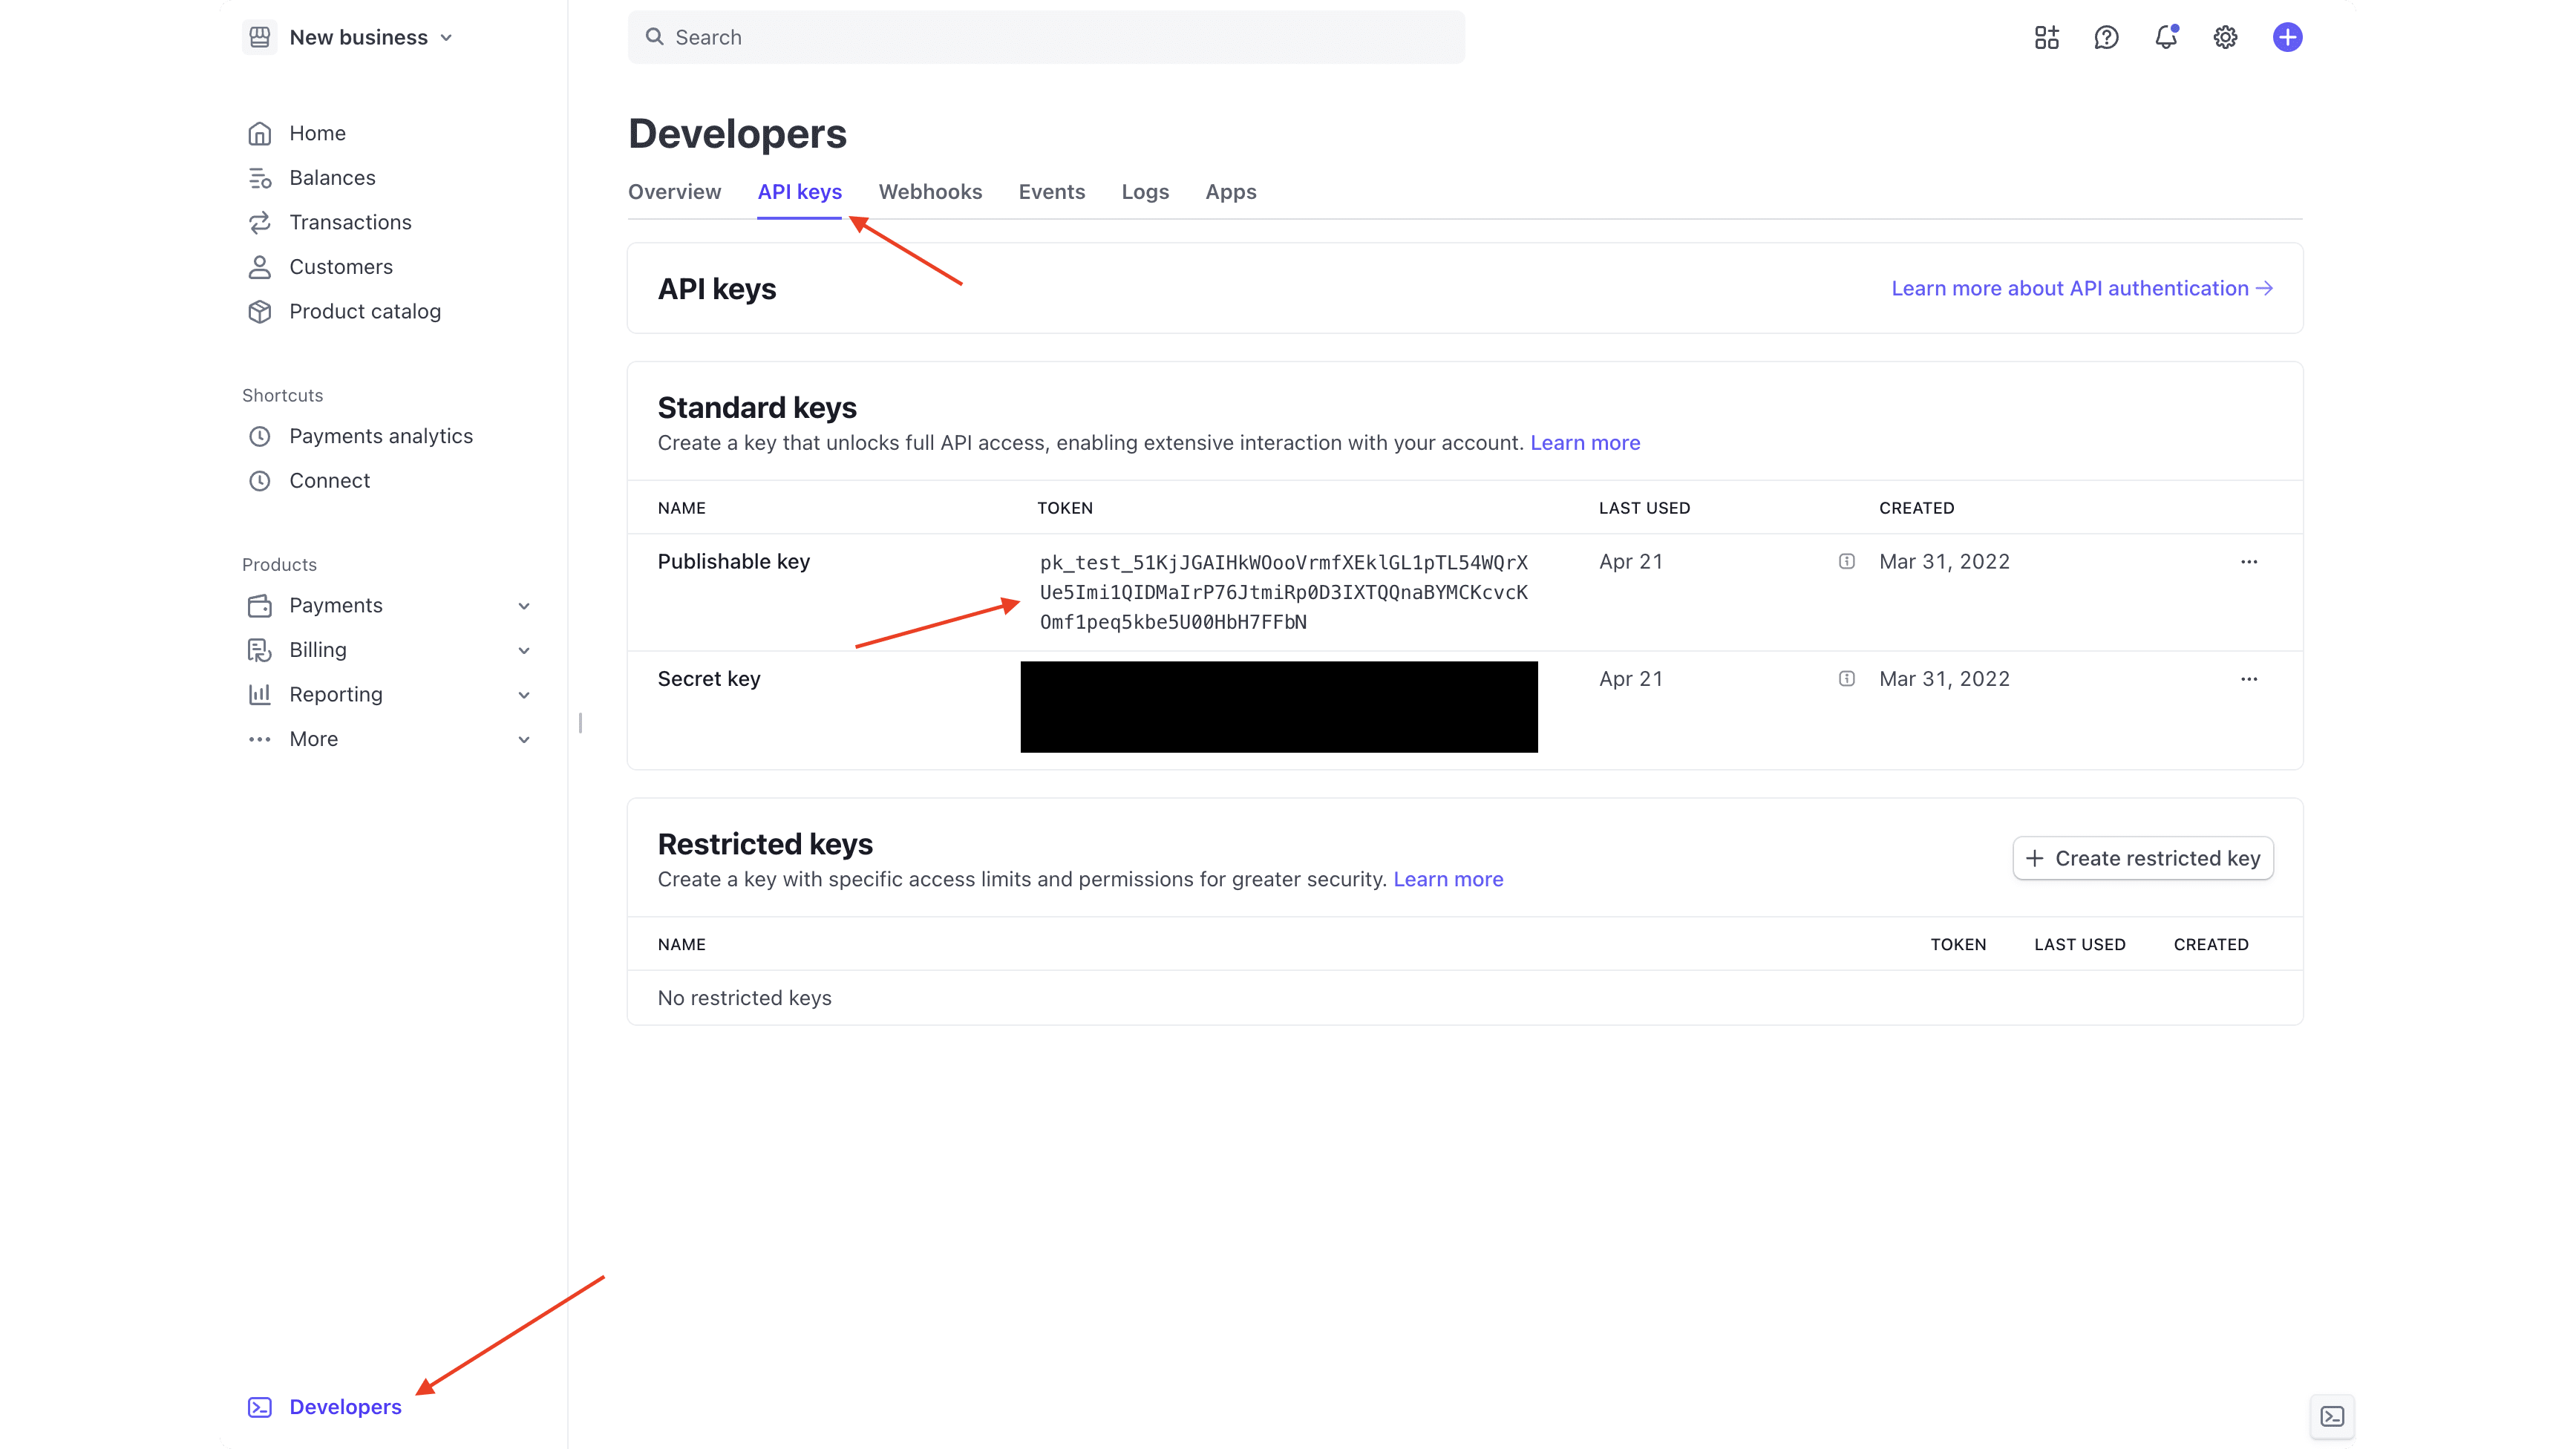This screenshot has width=2576, height=1449.
Task: Copy the publishable key token text
Action: pos(1283,592)
